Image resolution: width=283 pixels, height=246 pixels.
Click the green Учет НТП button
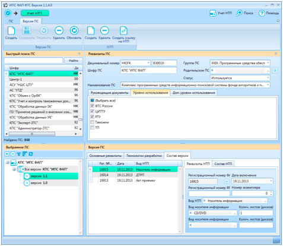point(34,13)
